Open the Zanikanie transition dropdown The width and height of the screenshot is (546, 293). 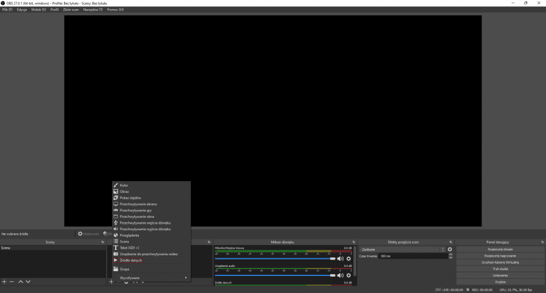coord(403,249)
